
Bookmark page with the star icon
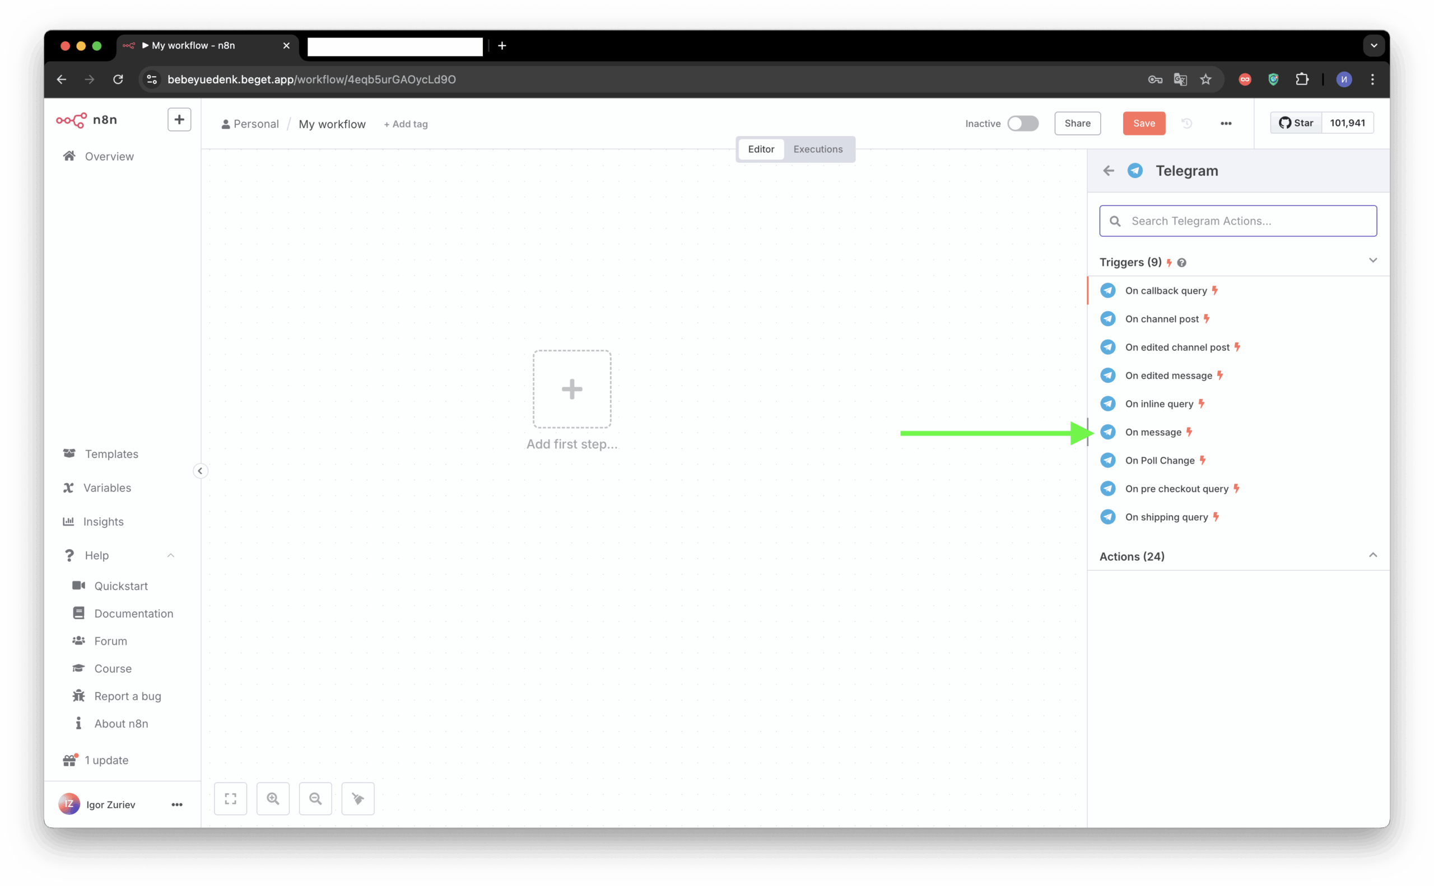point(1205,79)
